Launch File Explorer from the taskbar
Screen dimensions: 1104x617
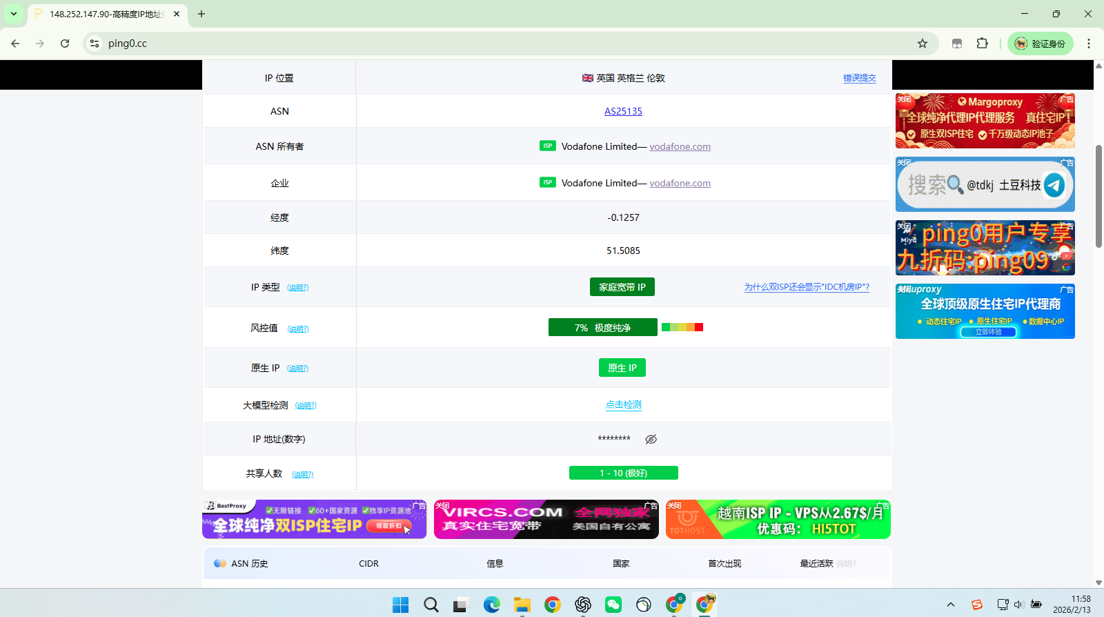point(522,605)
